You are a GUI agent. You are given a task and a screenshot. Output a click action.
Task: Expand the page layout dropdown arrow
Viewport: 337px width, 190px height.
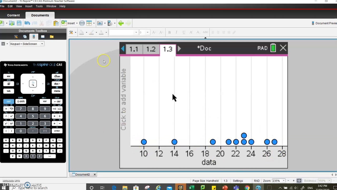click(94, 23)
